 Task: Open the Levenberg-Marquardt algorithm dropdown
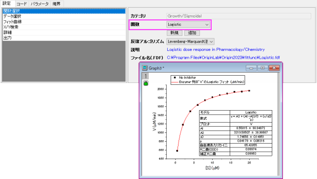pos(190,41)
